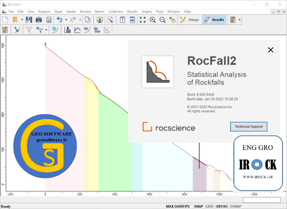287x209 pixels.
Task: Open the filter settings gear funnel icon
Action: (39, 30)
